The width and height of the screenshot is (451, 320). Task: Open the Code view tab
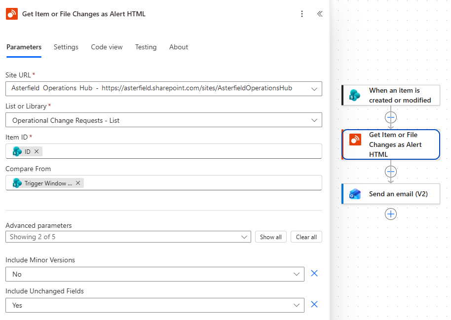tap(107, 47)
